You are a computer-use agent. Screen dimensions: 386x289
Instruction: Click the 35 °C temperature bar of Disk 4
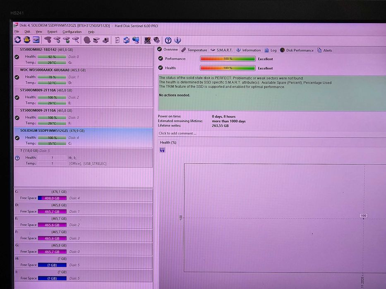[52, 143]
